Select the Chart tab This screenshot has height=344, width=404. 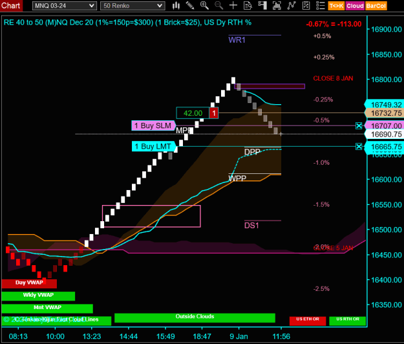point(11,6)
